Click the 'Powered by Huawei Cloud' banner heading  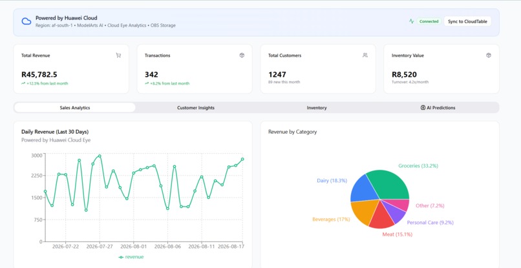pos(66,18)
